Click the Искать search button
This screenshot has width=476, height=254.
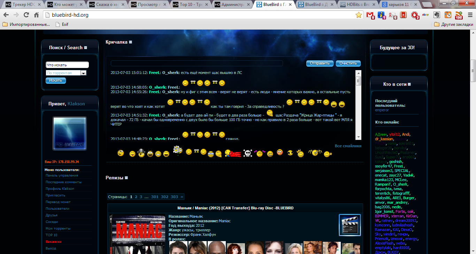point(55,81)
